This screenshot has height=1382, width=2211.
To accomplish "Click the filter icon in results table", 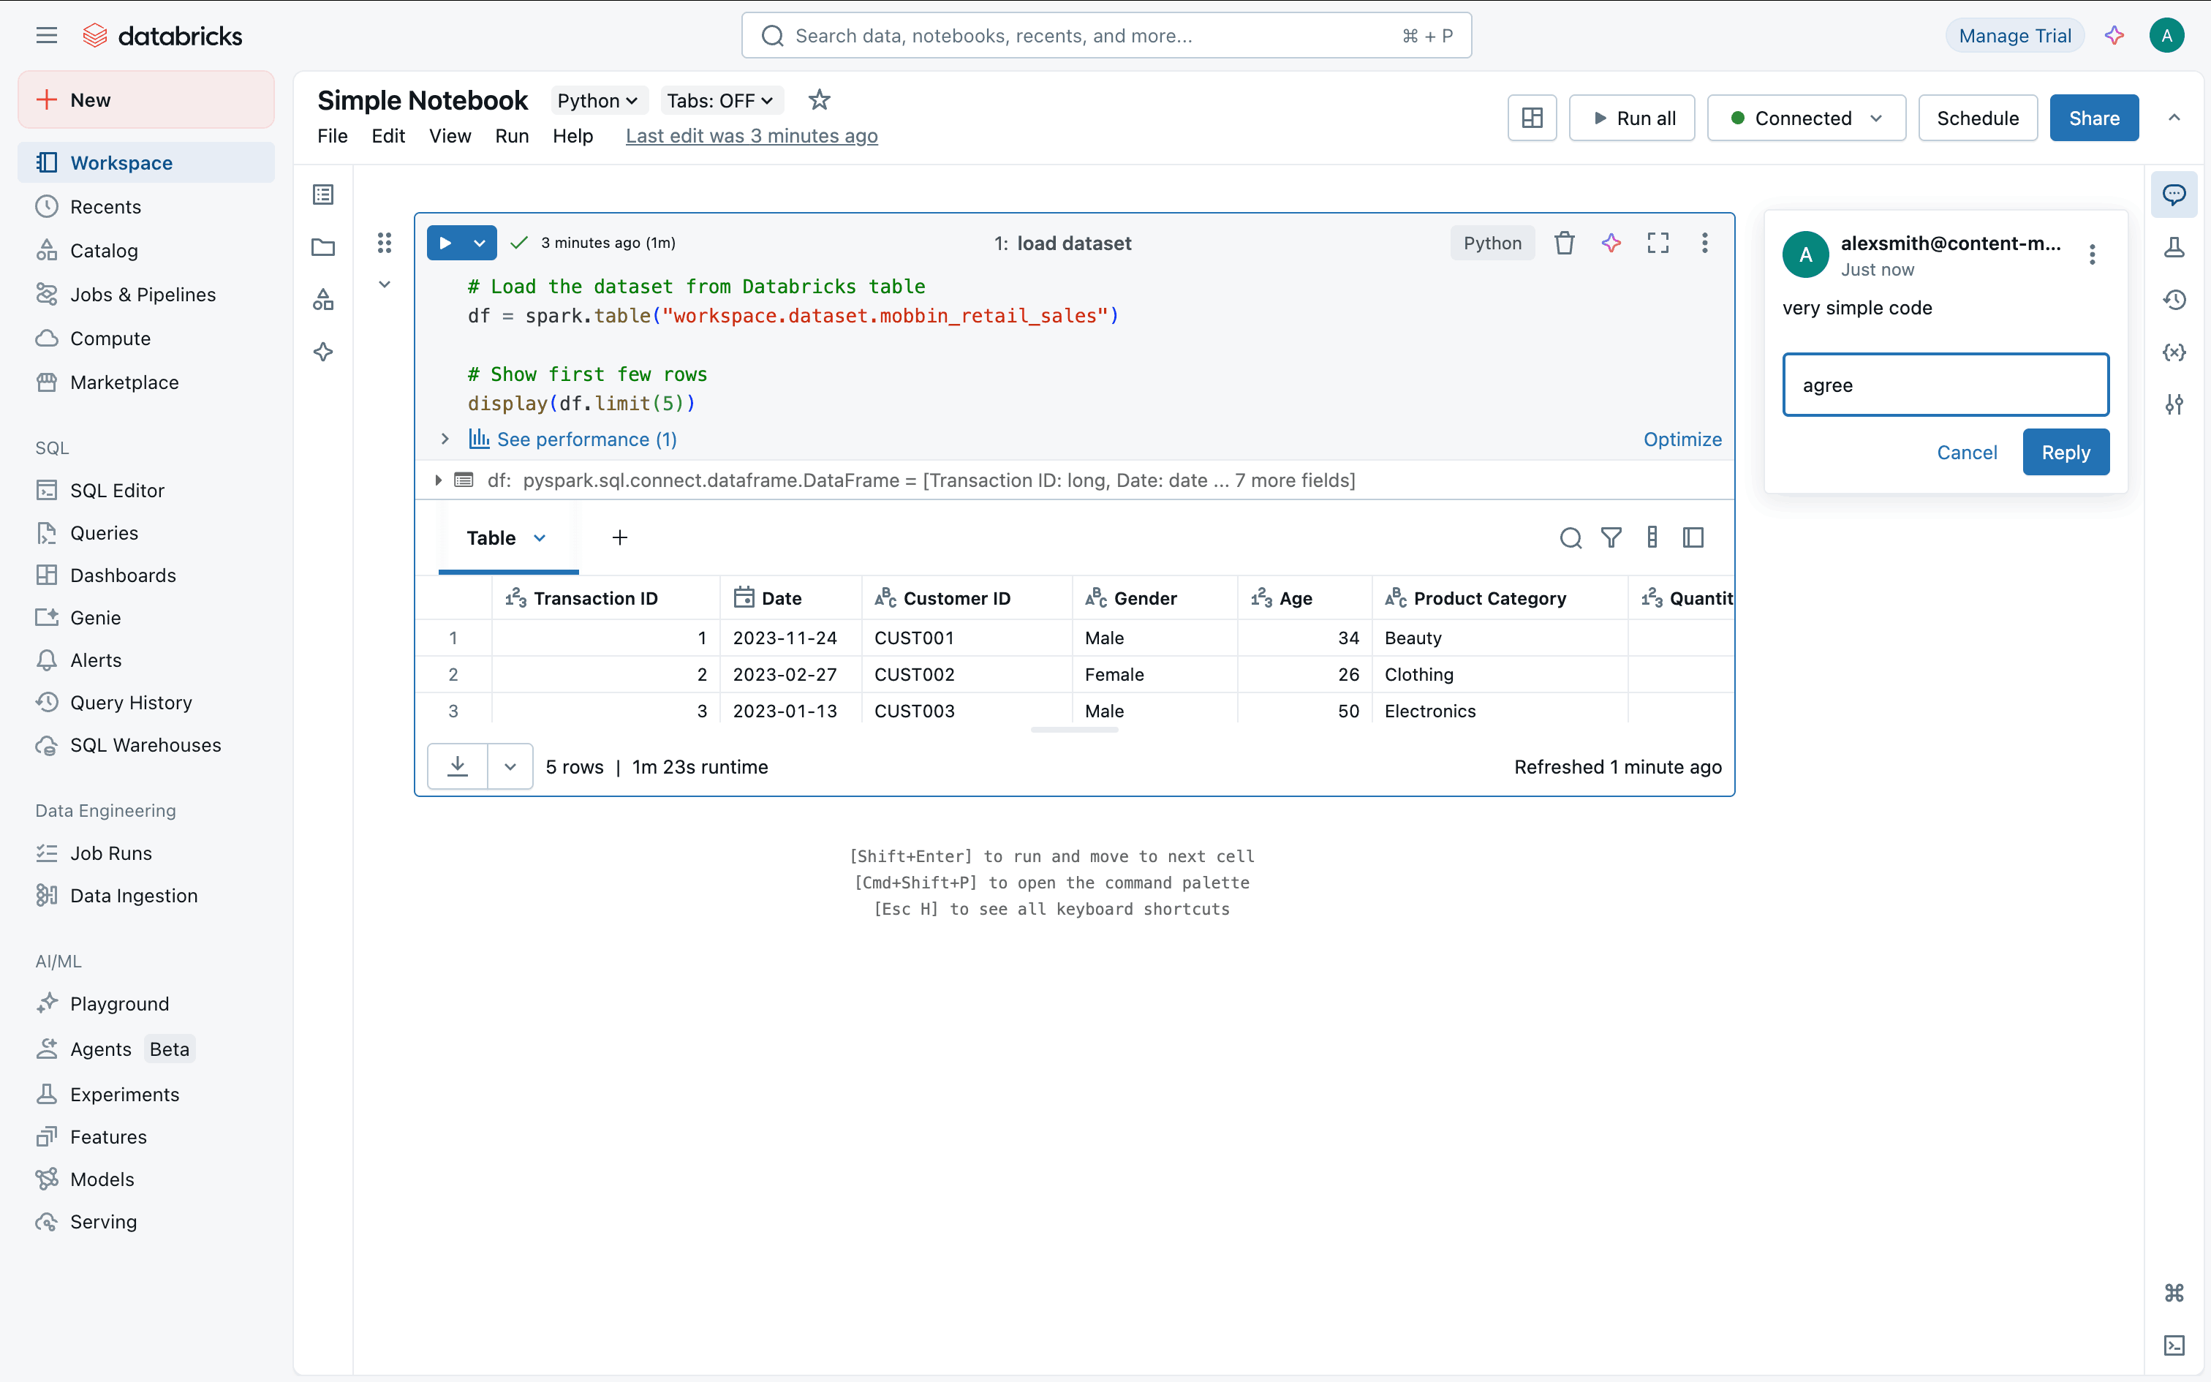I will [1611, 537].
